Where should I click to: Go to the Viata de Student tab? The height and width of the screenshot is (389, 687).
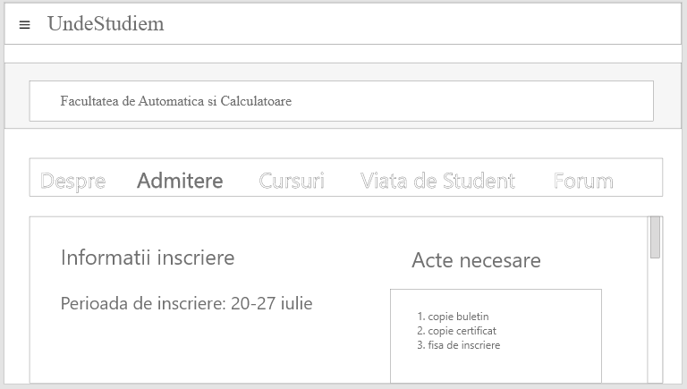tap(437, 182)
